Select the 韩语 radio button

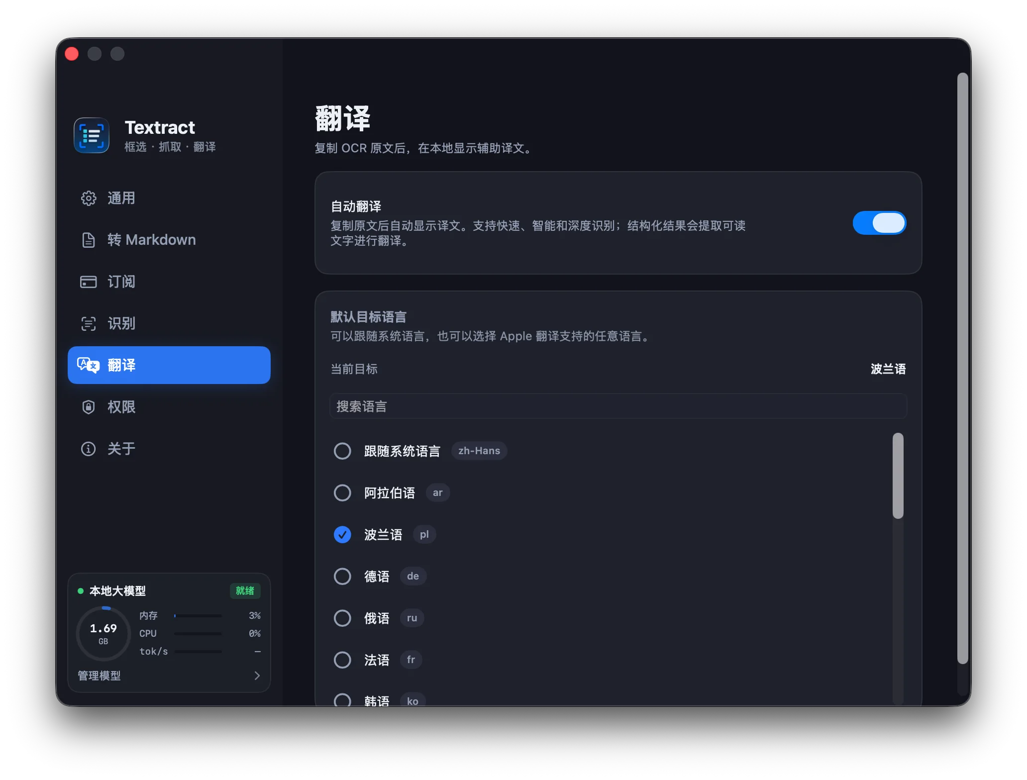342,700
